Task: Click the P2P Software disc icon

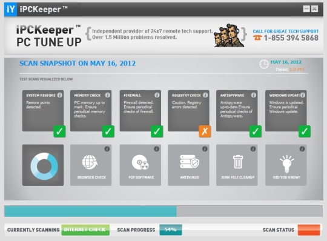Action: point(140,162)
